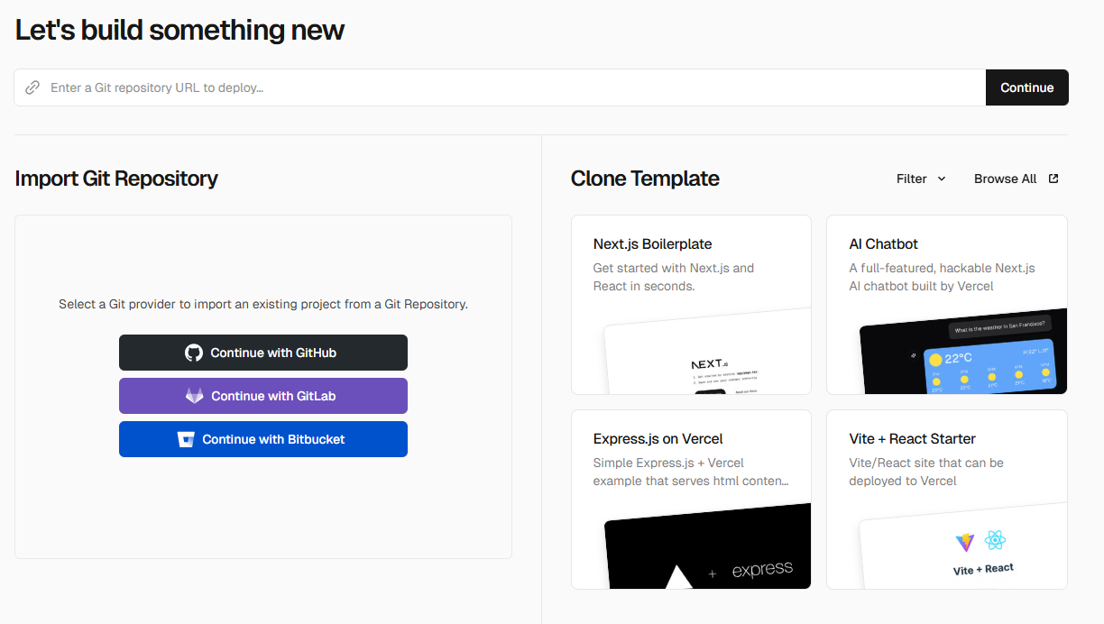This screenshot has width=1104, height=624.
Task: Click the 'A full-featured, hackable Next.js' description
Action: pyautogui.click(x=942, y=277)
